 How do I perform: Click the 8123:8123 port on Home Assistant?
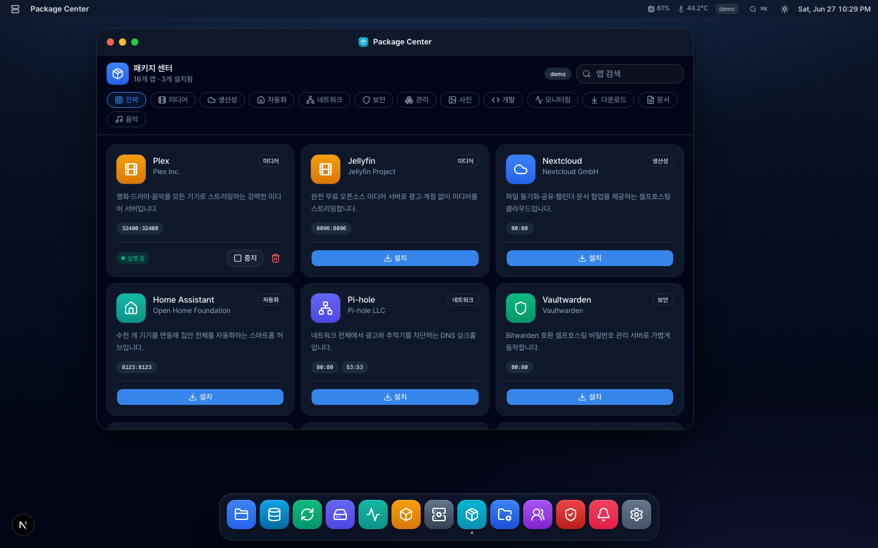coord(137,367)
